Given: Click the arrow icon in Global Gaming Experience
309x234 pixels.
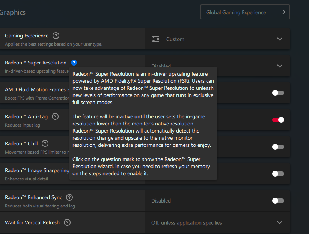Looking at the screenshot, I should (x=283, y=12).
